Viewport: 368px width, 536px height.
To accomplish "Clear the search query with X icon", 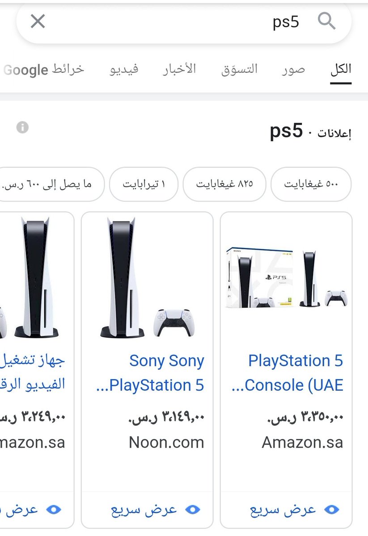I will click(38, 21).
